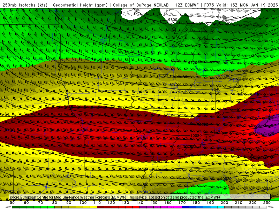Click the 210 knot scale label
This screenshot has width=279, height=209.
click(x=239, y=203)
